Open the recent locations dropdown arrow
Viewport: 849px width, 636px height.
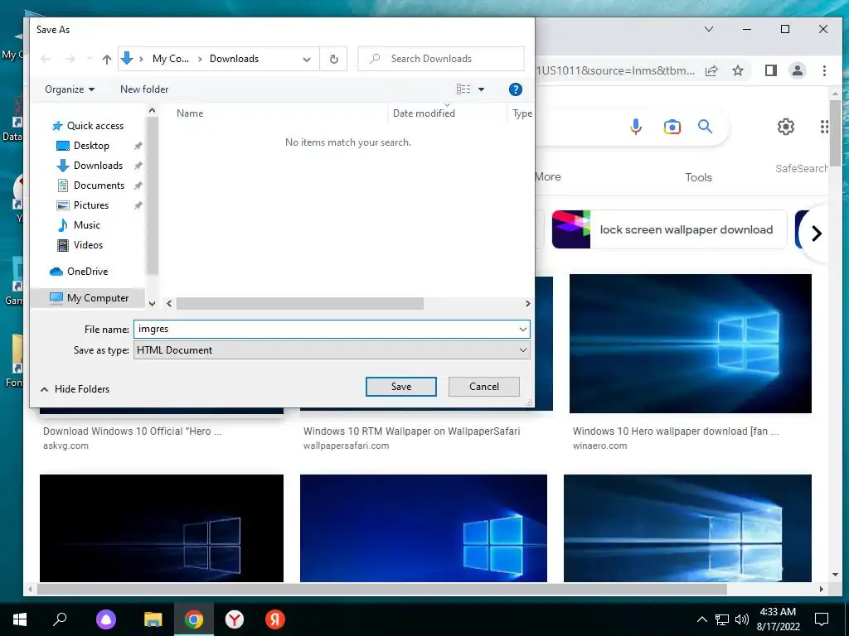[90, 59]
